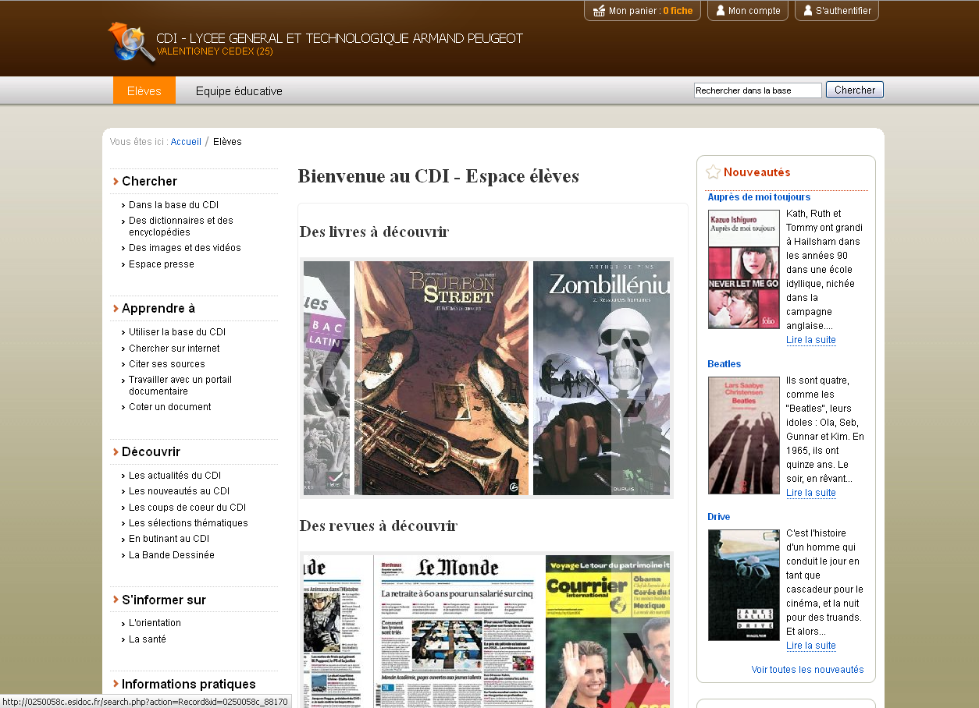Click the Drive book cover thumbnail
979x708 pixels.
[x=744, y=585]
